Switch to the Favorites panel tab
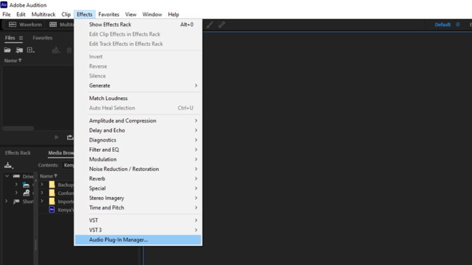The width and height of the screenshot is (472, 265). [42, 38]
